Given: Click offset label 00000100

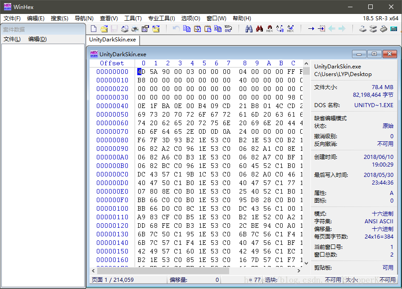Looking at the screenshot, I should click(112, 208).
